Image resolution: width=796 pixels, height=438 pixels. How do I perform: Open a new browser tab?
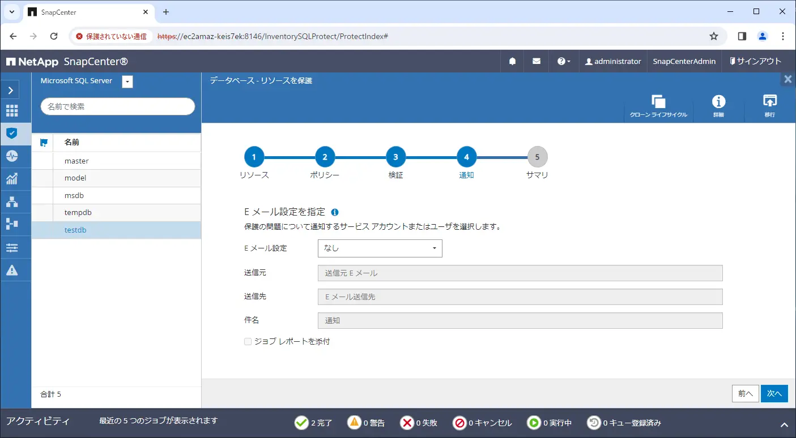point(165,12)
